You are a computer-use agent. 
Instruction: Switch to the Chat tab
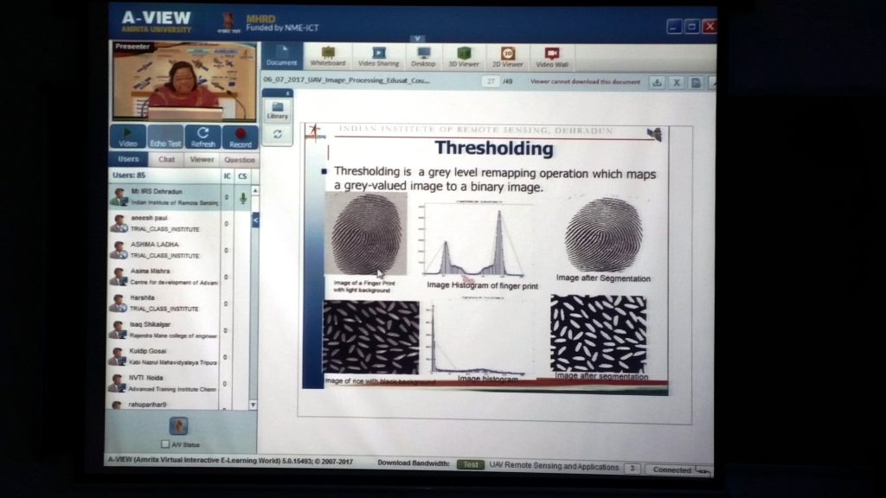[166, 160]
